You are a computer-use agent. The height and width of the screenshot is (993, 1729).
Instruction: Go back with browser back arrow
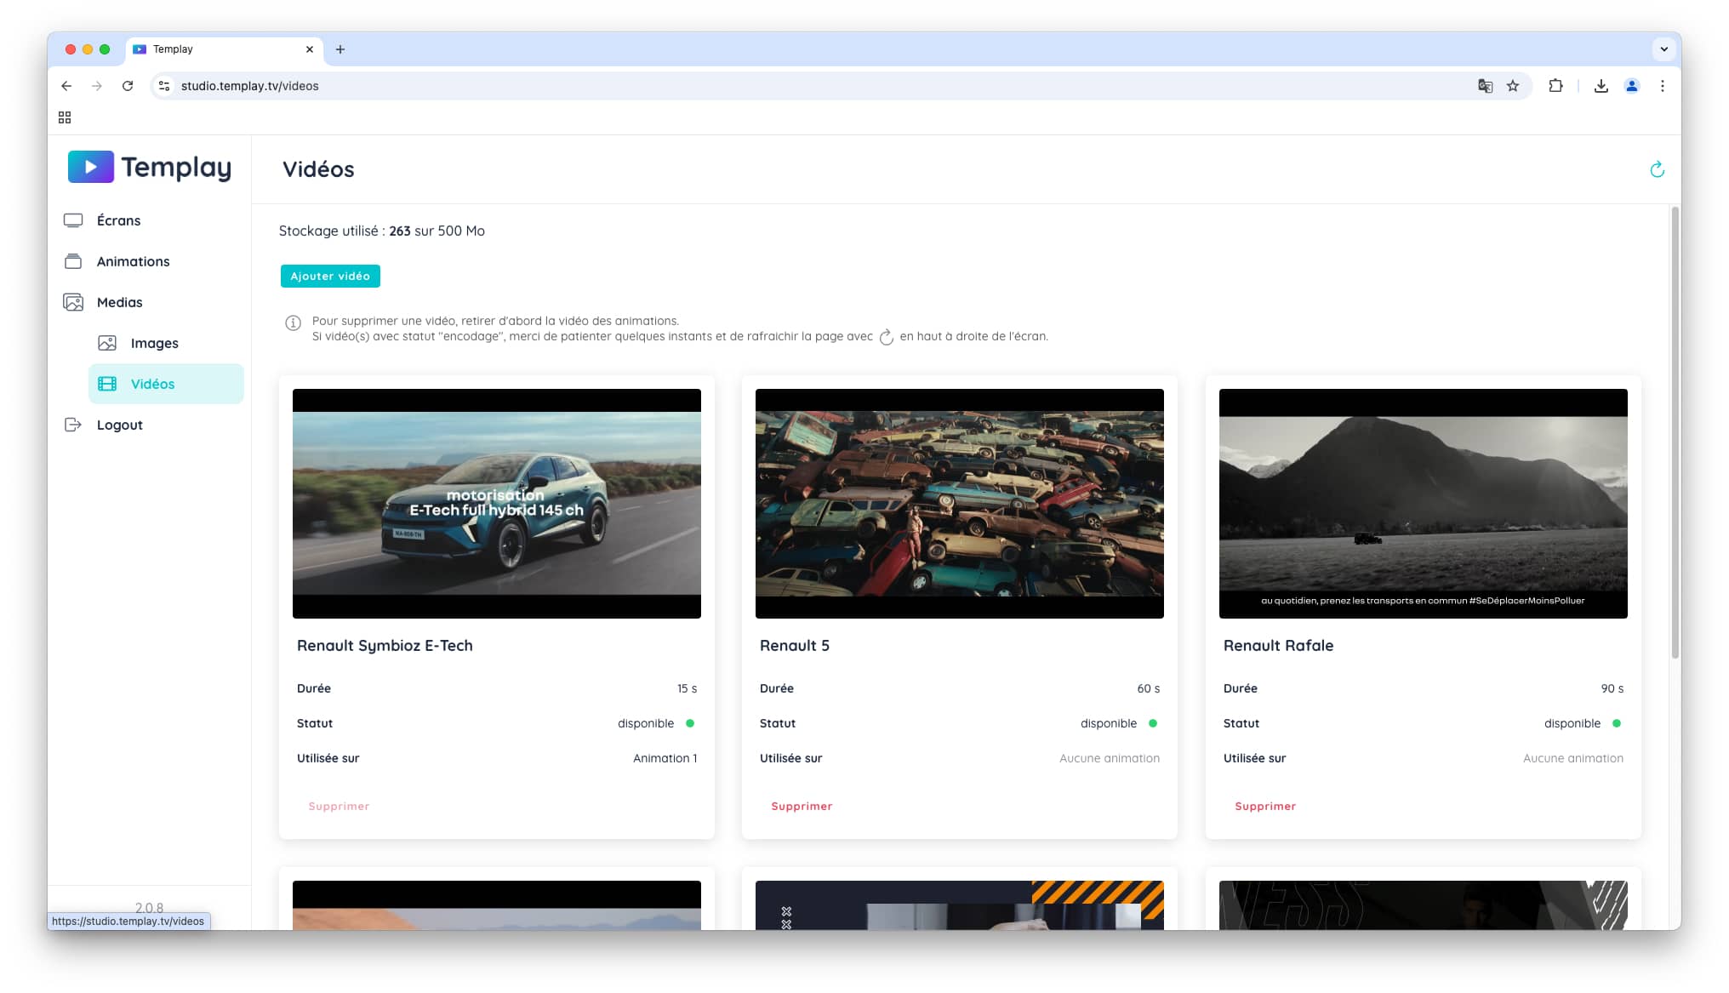66,86
